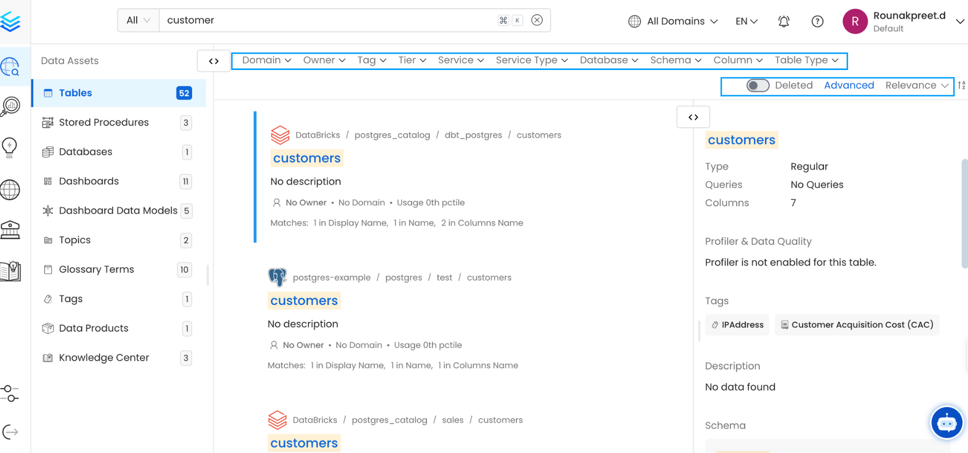Click the Logout arrow sidebar icon
Viewport: 968px width, 453px height.
point(10,432)
